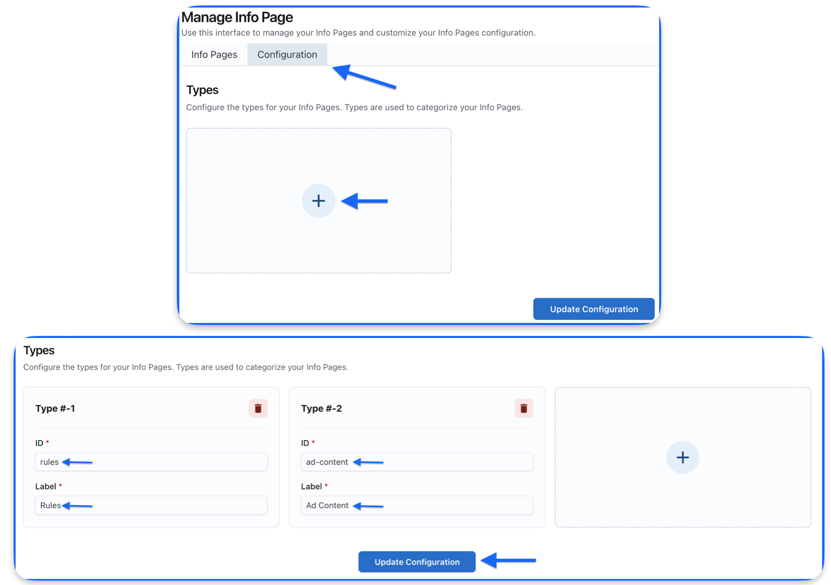Viewport: 831px width, 585px height.
Task: Add a type using plus beside Type #-2
Action: tap(682, 457)
